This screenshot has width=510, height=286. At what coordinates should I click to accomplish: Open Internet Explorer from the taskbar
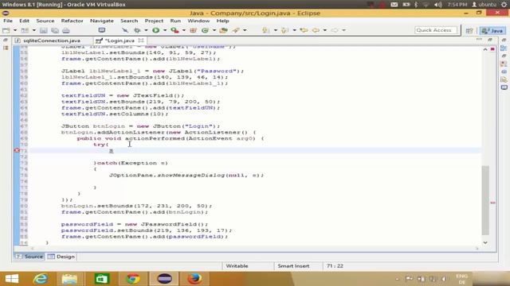click(x=41, y=279)
